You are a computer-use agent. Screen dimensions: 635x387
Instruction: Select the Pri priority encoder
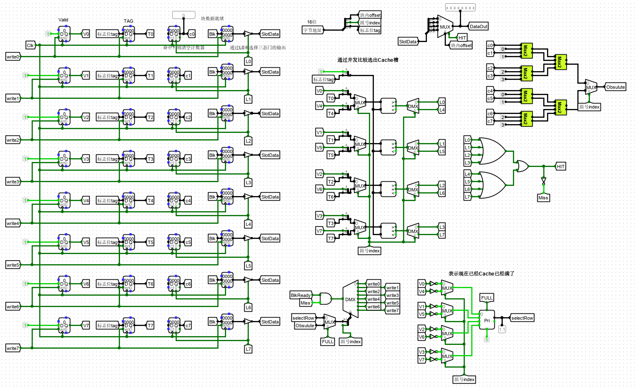[487, 321]
